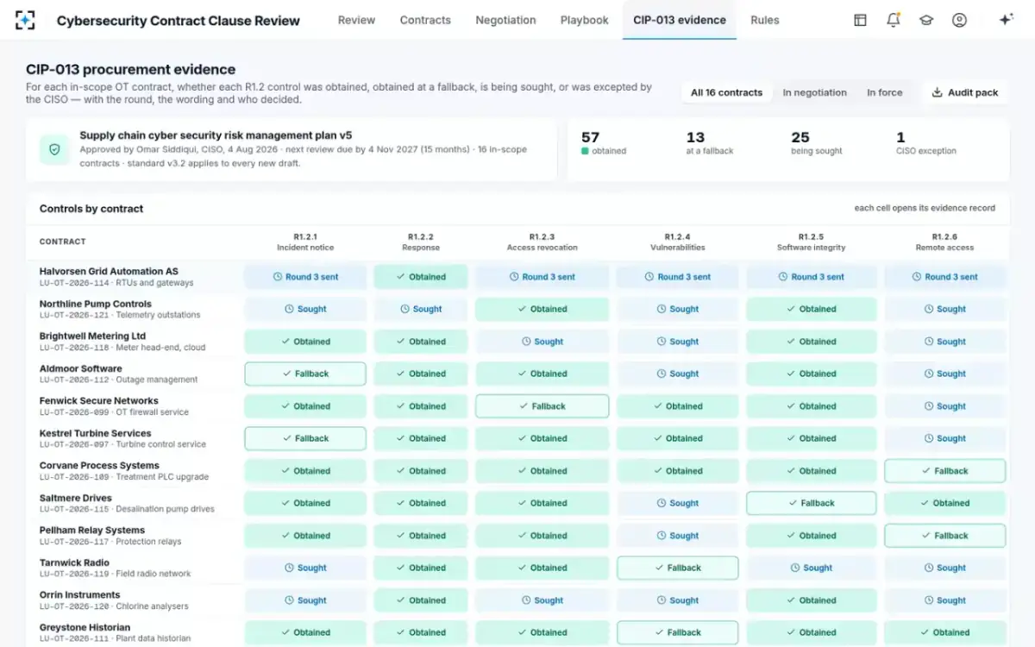This screenshot has width=1035, height=647.
Task: Open Northline Incident notice Sought cell
Action: point(305,309)
